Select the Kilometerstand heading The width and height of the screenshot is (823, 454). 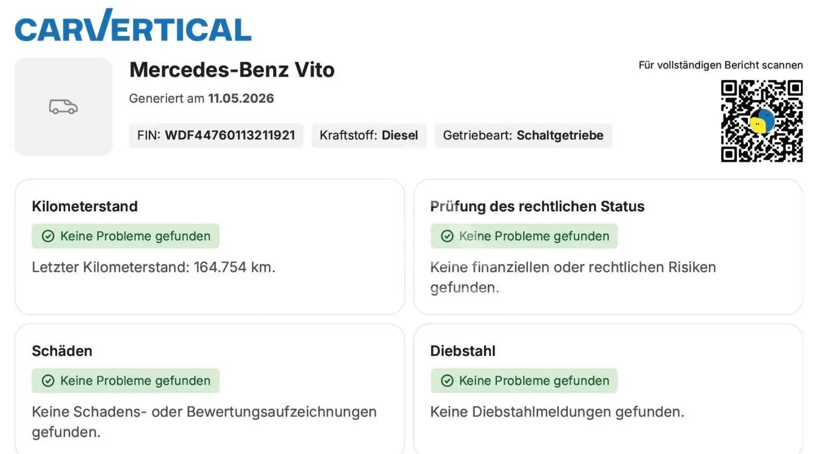tap(85, 206)
